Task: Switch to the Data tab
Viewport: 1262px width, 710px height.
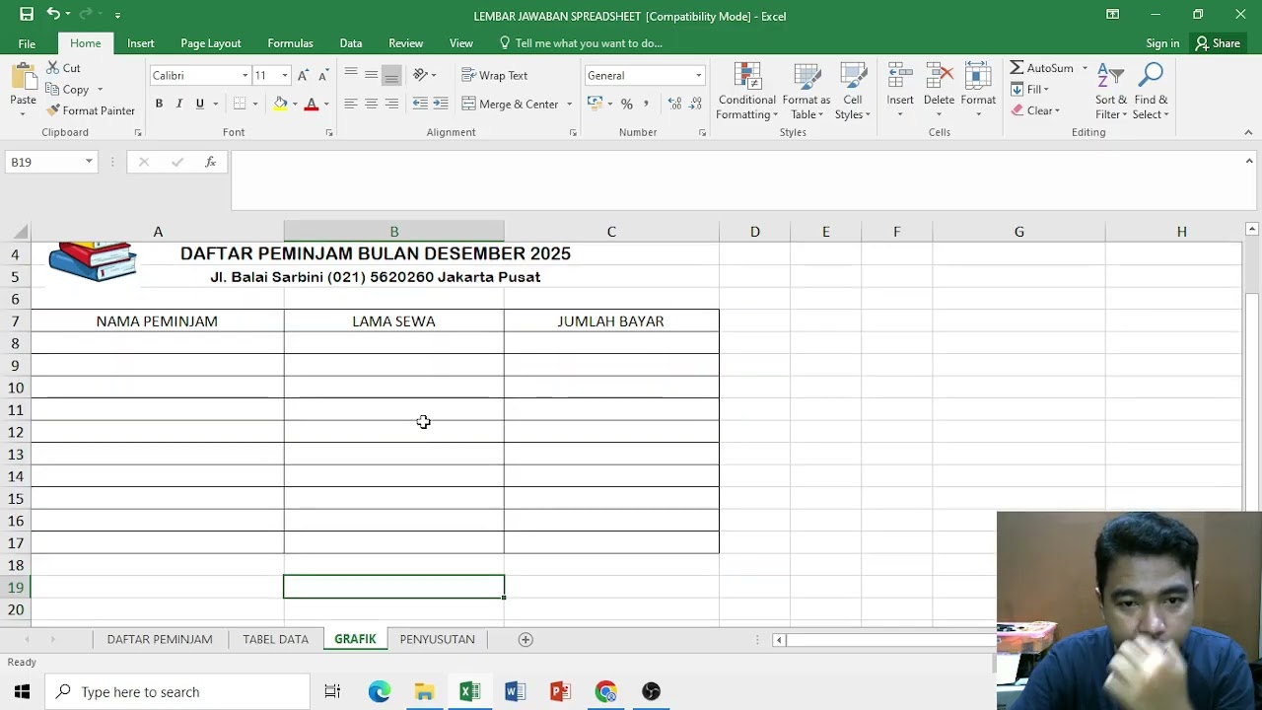Action: pyautogui.click(x=351, y=43)
